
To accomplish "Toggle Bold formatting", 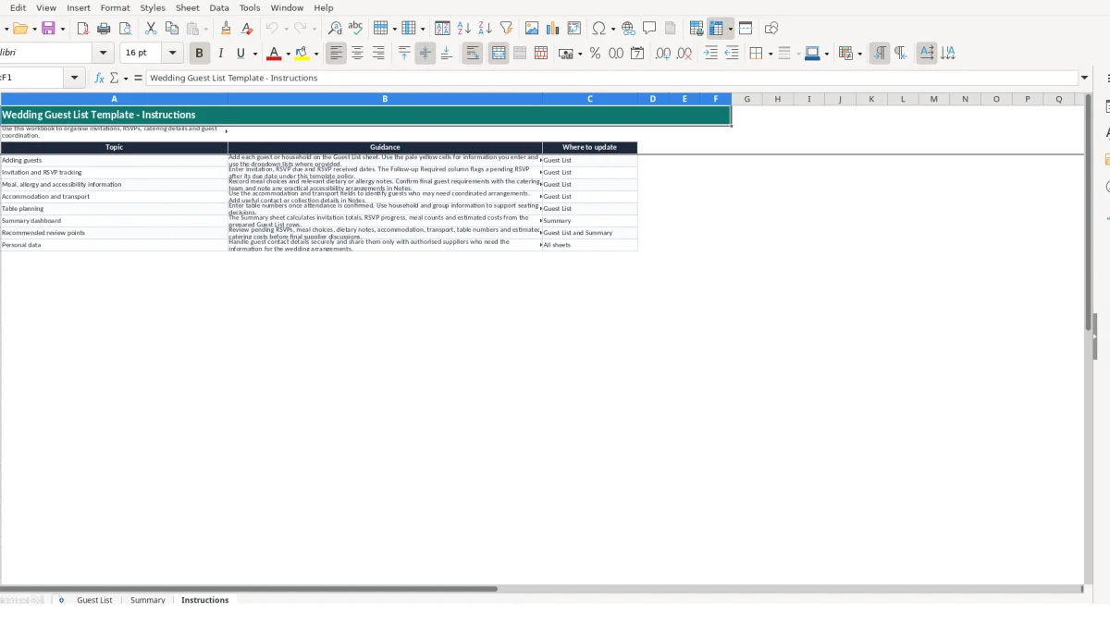I will pos(199,54).
